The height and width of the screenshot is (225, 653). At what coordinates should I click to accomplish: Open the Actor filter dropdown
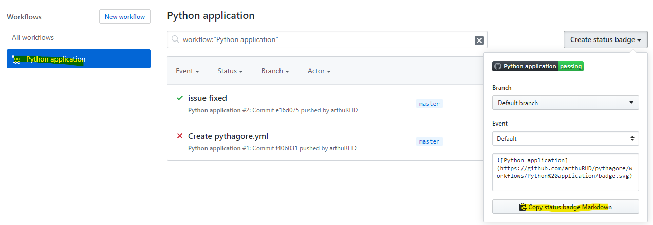point(319,71)
